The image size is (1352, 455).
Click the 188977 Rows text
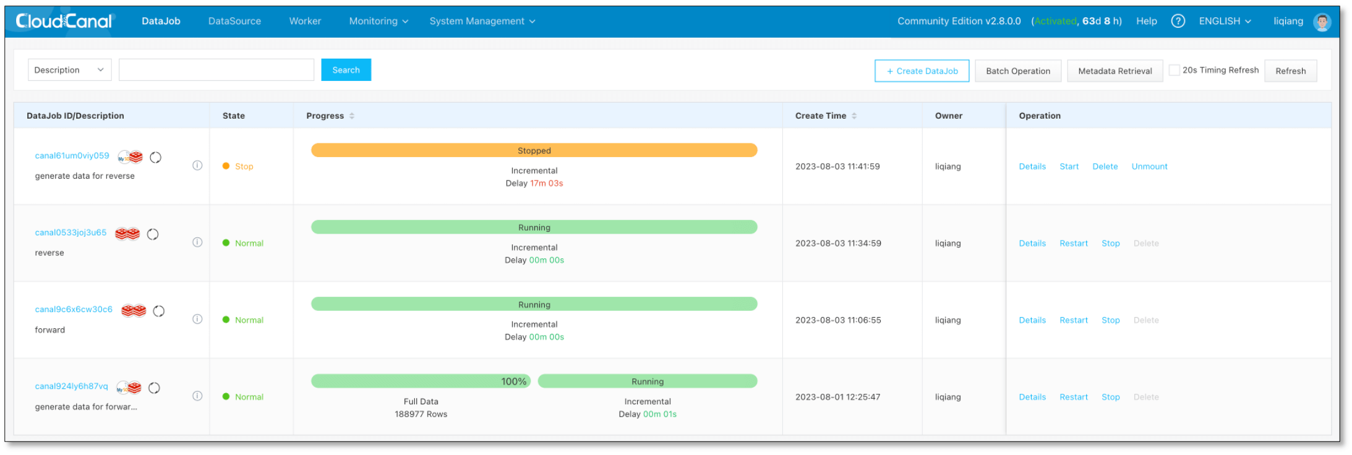(x=421, y=414)
